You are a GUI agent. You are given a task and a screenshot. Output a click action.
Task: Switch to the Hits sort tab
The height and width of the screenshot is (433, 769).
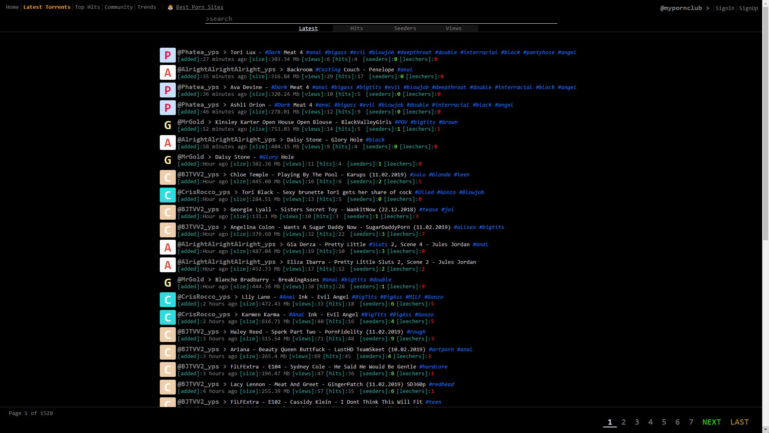(x=356, y=28)
